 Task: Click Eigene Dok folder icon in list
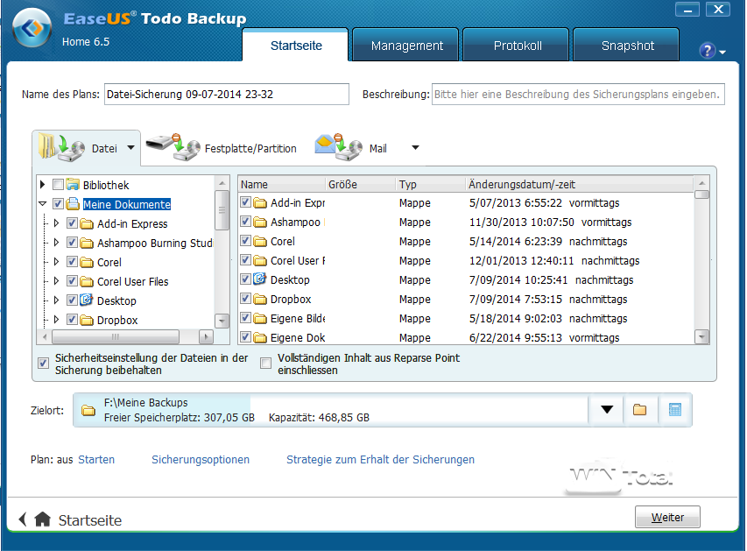(x=260, y=337)
